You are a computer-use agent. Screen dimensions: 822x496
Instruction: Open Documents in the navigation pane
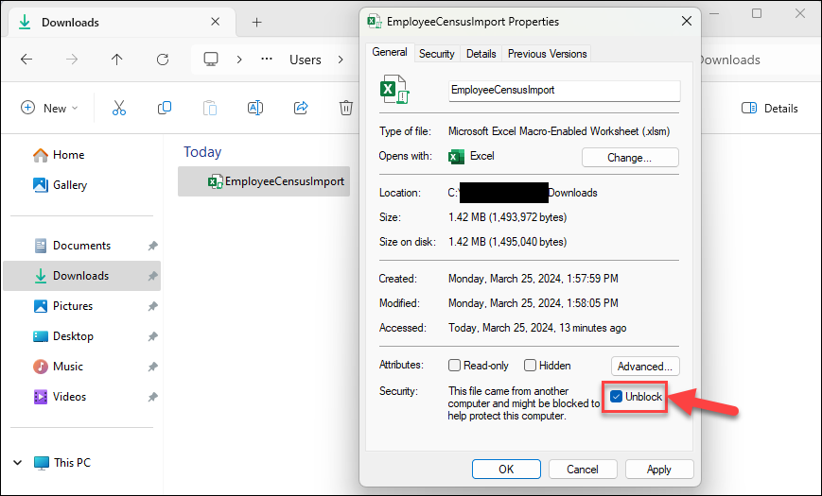[x=81, y=245]
